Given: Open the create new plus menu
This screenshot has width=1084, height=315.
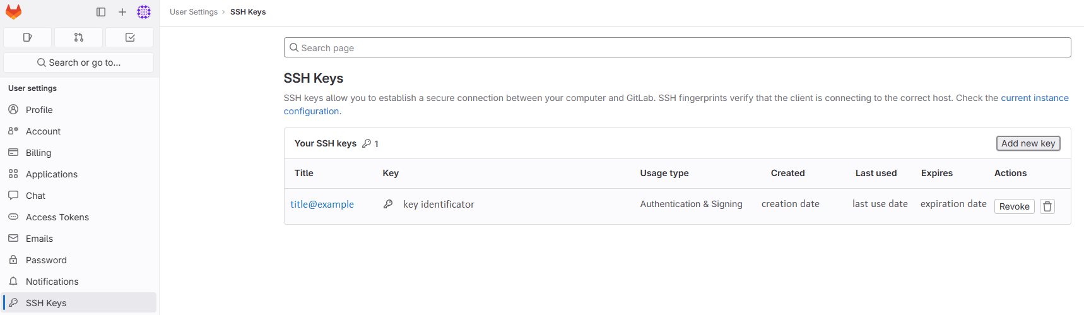Looking at the screenshot, I should click(x=122, y=12).
